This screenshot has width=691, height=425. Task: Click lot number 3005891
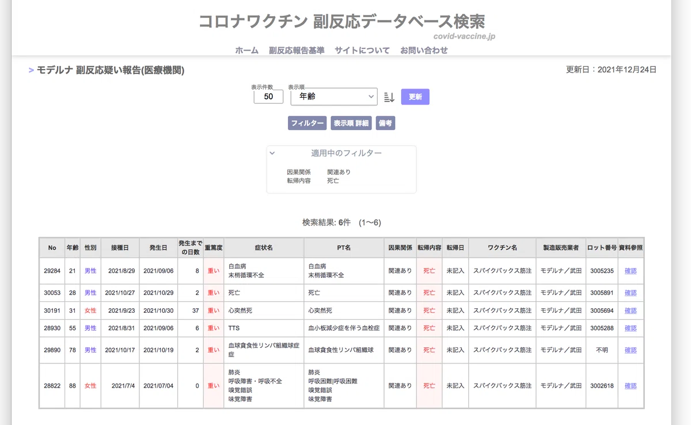click(x=602, y=293)
